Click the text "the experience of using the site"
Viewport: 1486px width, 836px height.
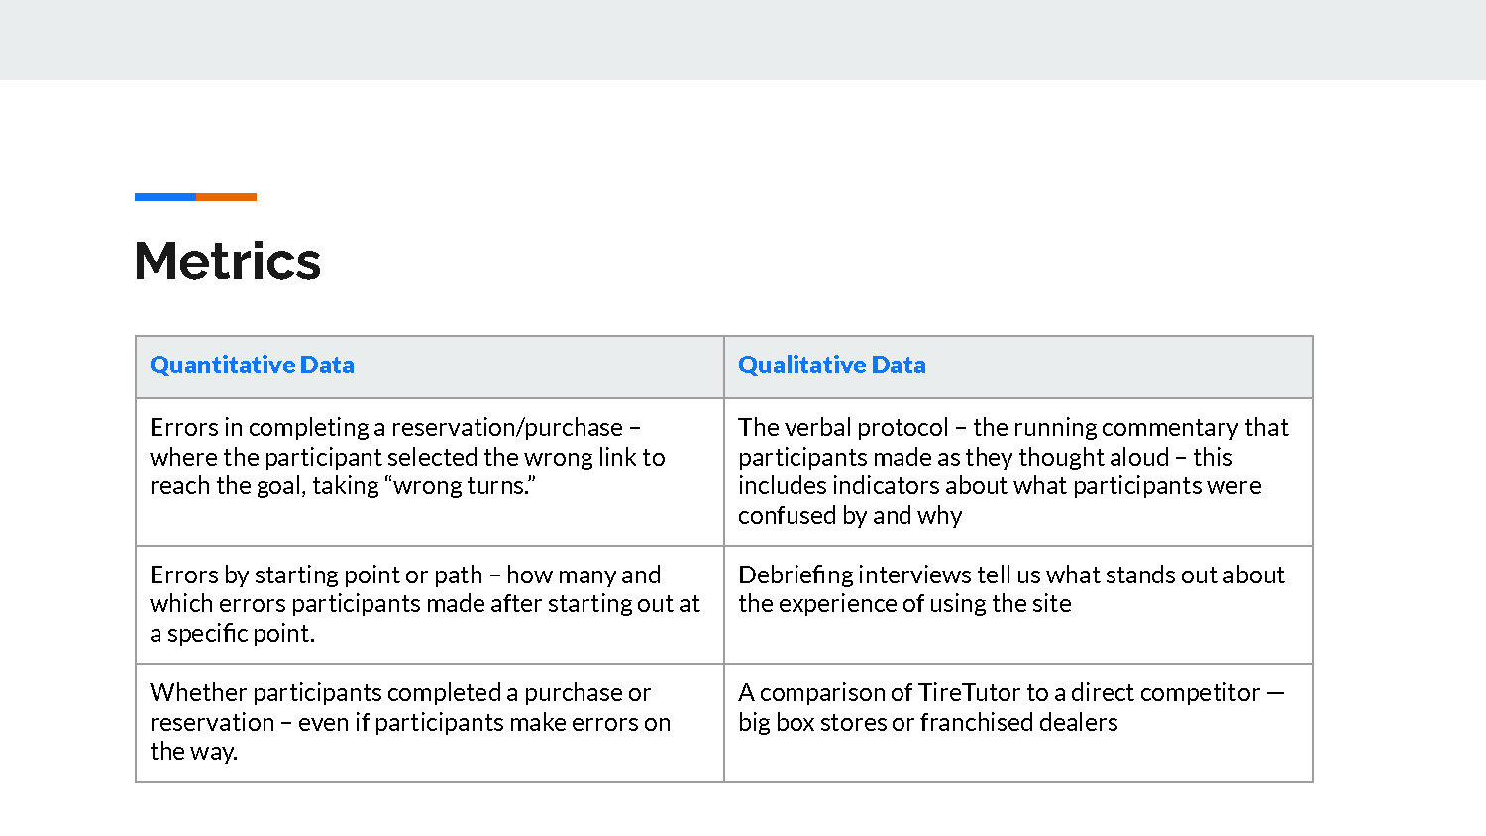pyautogui.click(x=904, y=604)
